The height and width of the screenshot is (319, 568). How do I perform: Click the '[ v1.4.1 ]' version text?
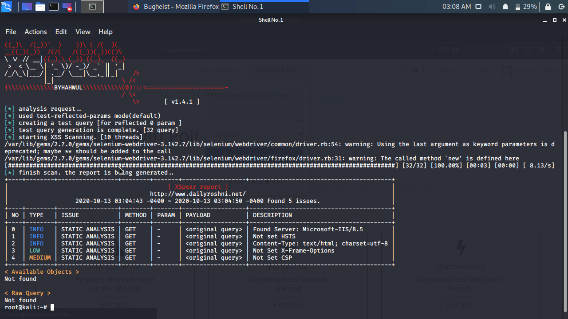[182, 101]
